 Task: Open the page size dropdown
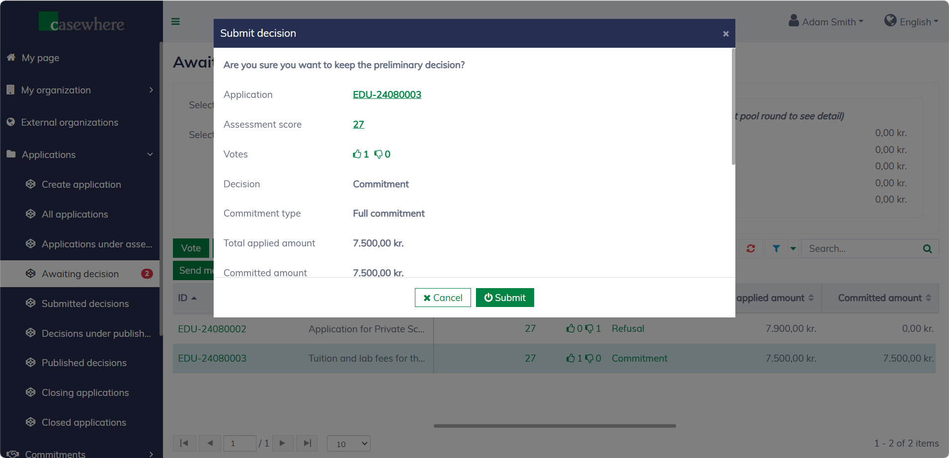coord(349,444)
